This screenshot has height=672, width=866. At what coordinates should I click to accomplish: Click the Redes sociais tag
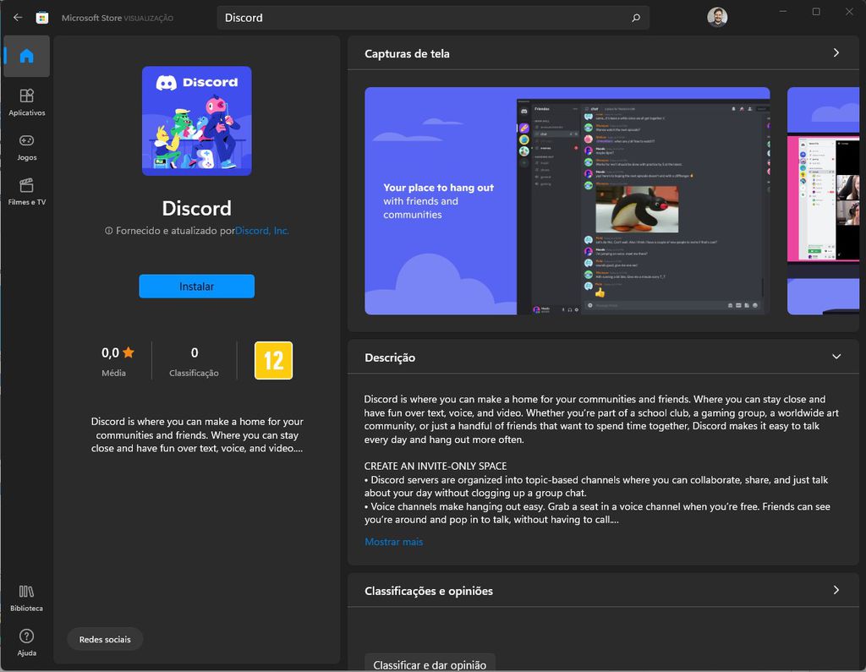click(x=105, y=639)
